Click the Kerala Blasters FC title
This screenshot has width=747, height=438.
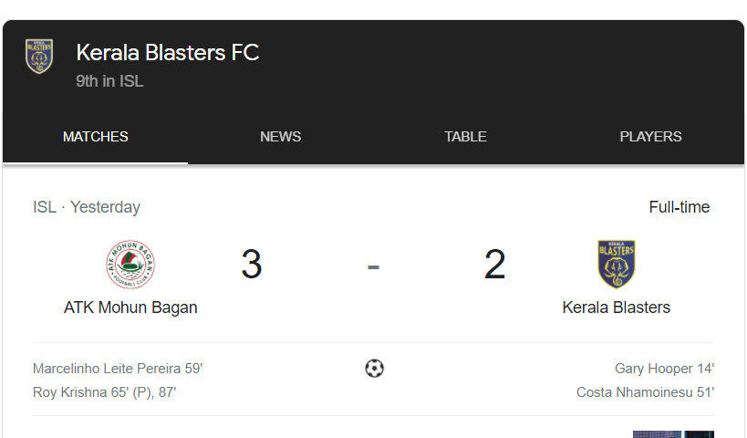coord(168,52)
